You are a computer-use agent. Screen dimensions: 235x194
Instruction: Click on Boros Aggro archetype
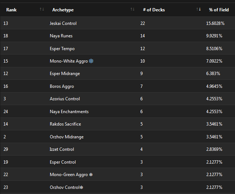tap(62, 86)
